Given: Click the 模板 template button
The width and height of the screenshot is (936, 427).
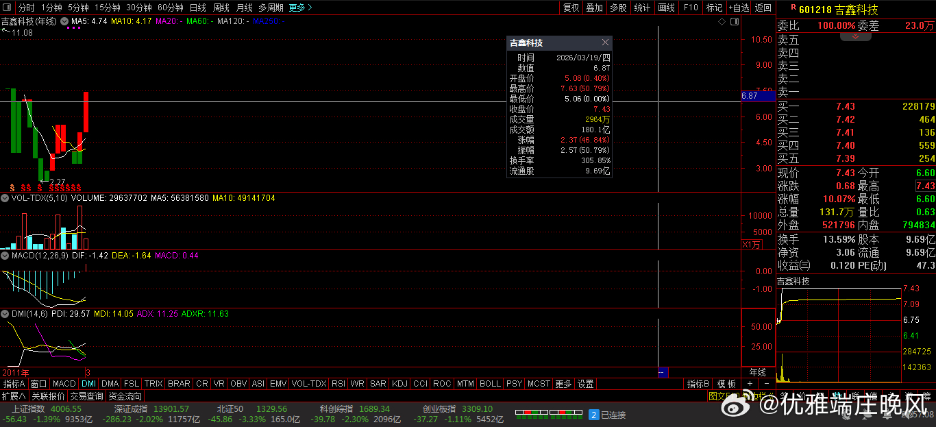Looking at the screenshot, I should [727, 384].
